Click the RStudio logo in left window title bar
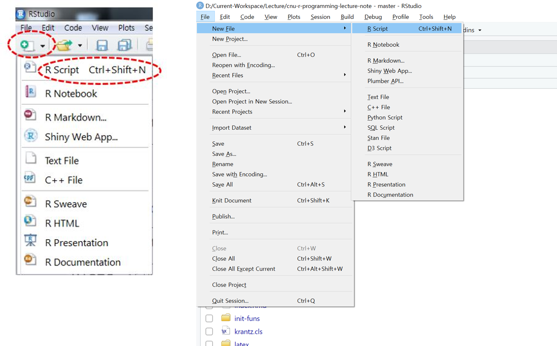557x346 pixels. coord(21,14)
